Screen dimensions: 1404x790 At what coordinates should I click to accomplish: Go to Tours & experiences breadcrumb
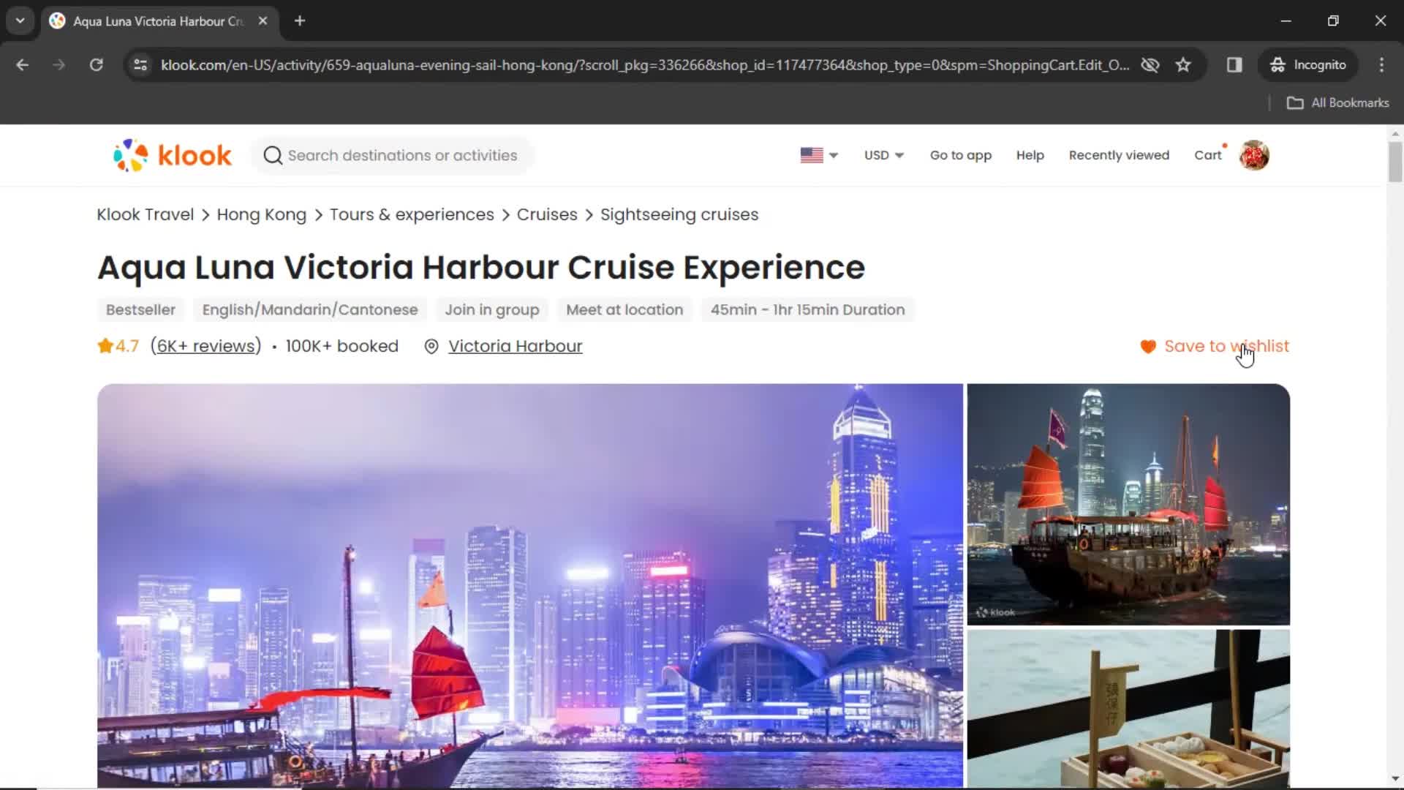point(412,215)
